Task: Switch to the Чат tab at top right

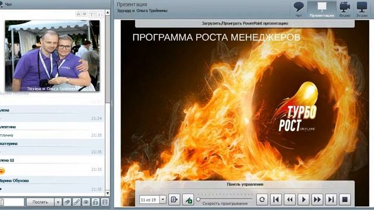Action: (299, 9)
